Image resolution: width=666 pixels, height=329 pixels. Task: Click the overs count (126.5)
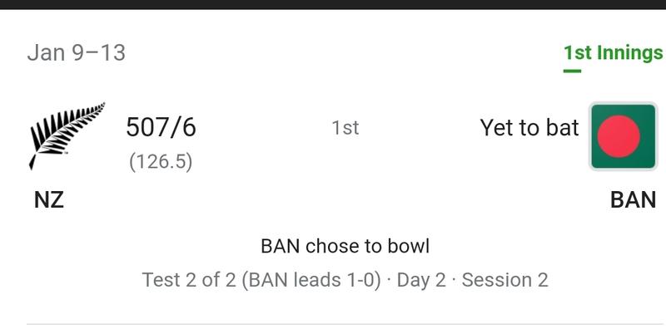161,162
